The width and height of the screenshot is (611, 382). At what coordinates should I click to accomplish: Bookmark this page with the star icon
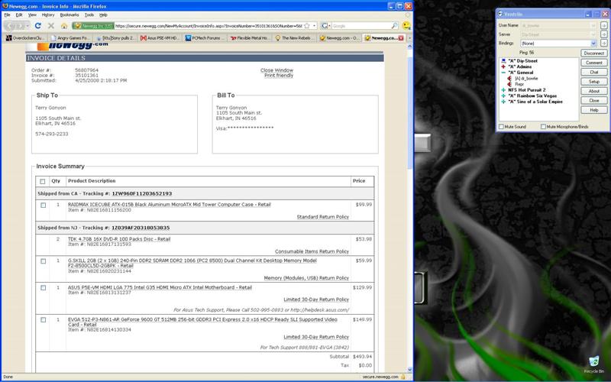[x=306, y=25]
